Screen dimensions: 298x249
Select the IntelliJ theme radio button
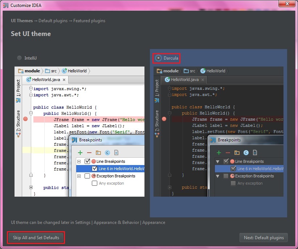pyautogui.click(x=19, y=58)
